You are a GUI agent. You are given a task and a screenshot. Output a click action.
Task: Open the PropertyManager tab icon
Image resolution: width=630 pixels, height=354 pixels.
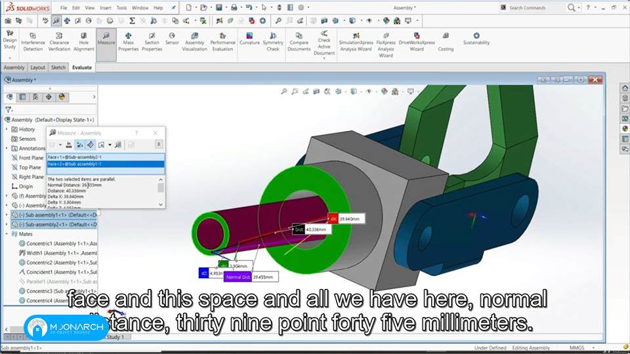[22, 97]
